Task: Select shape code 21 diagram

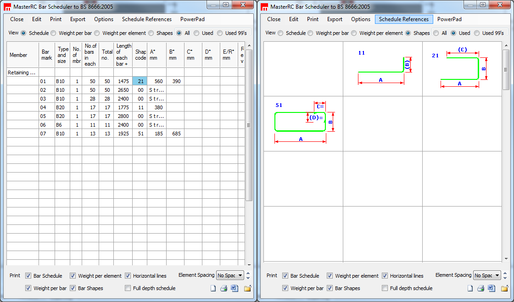Action: [x=462, y=68]
